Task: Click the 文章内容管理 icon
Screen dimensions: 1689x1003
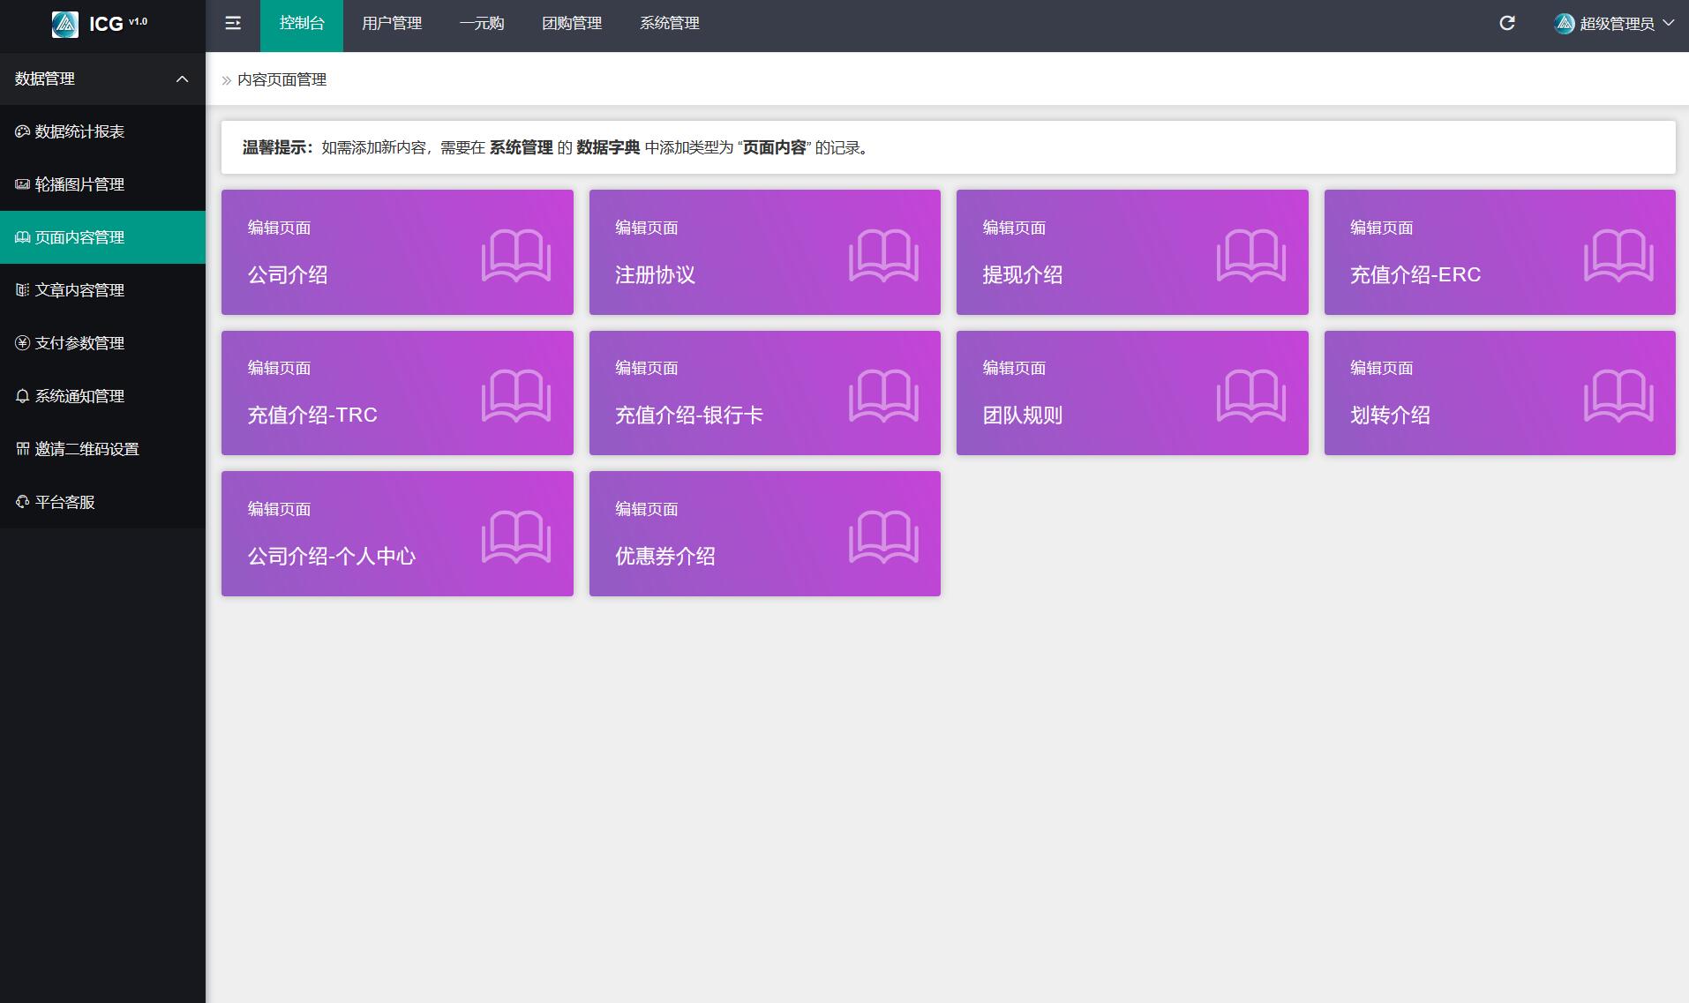Action: [x=23, y=290]
